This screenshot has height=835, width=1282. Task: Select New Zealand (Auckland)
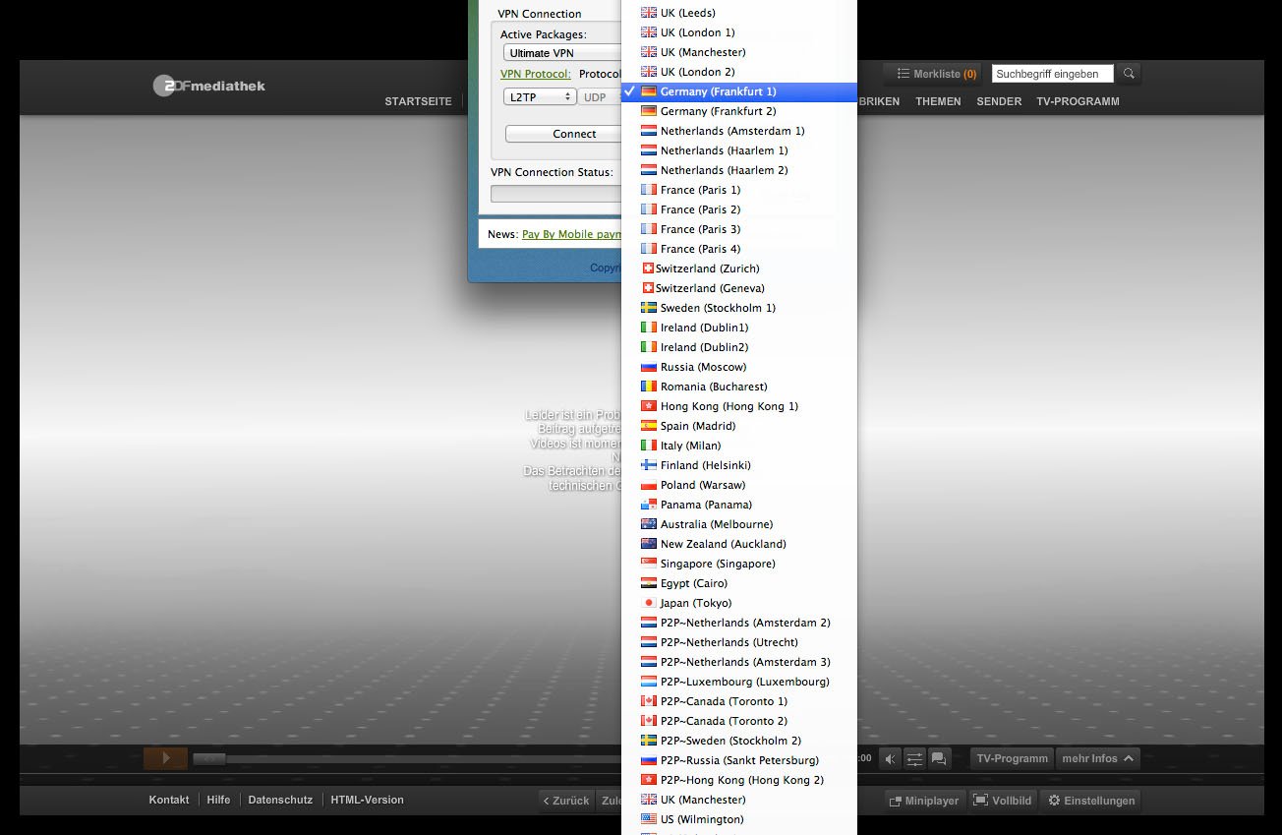(x=739, y=544)
